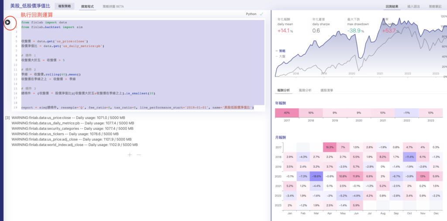Click the 2023 yearly return cell 10%
447x221 pixels.
pos(430,113)
